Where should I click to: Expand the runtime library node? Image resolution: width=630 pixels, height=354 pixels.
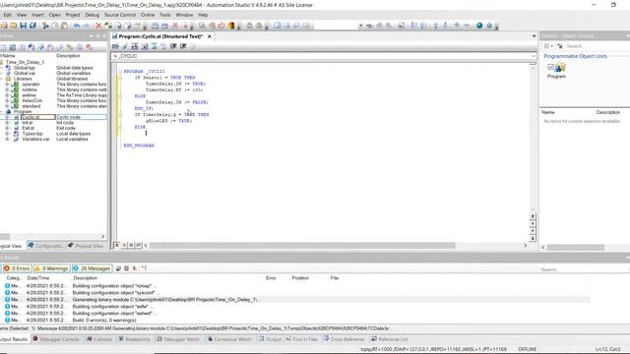[7, 89]
